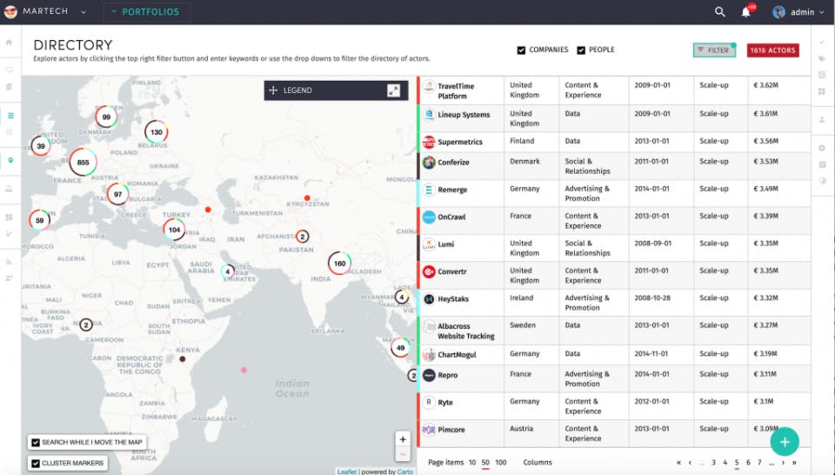This screenshot has width=835, height=475.
Task: Click the 130 map cluster
Action: (x=156, y=132)
